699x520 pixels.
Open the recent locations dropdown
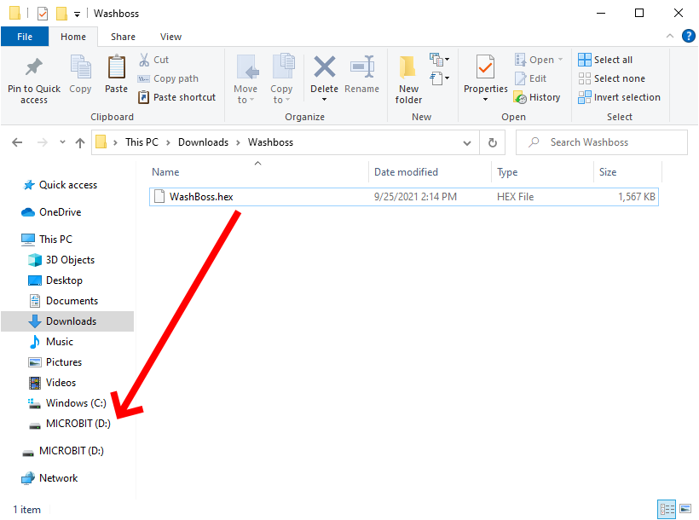(x=62, y=142)
